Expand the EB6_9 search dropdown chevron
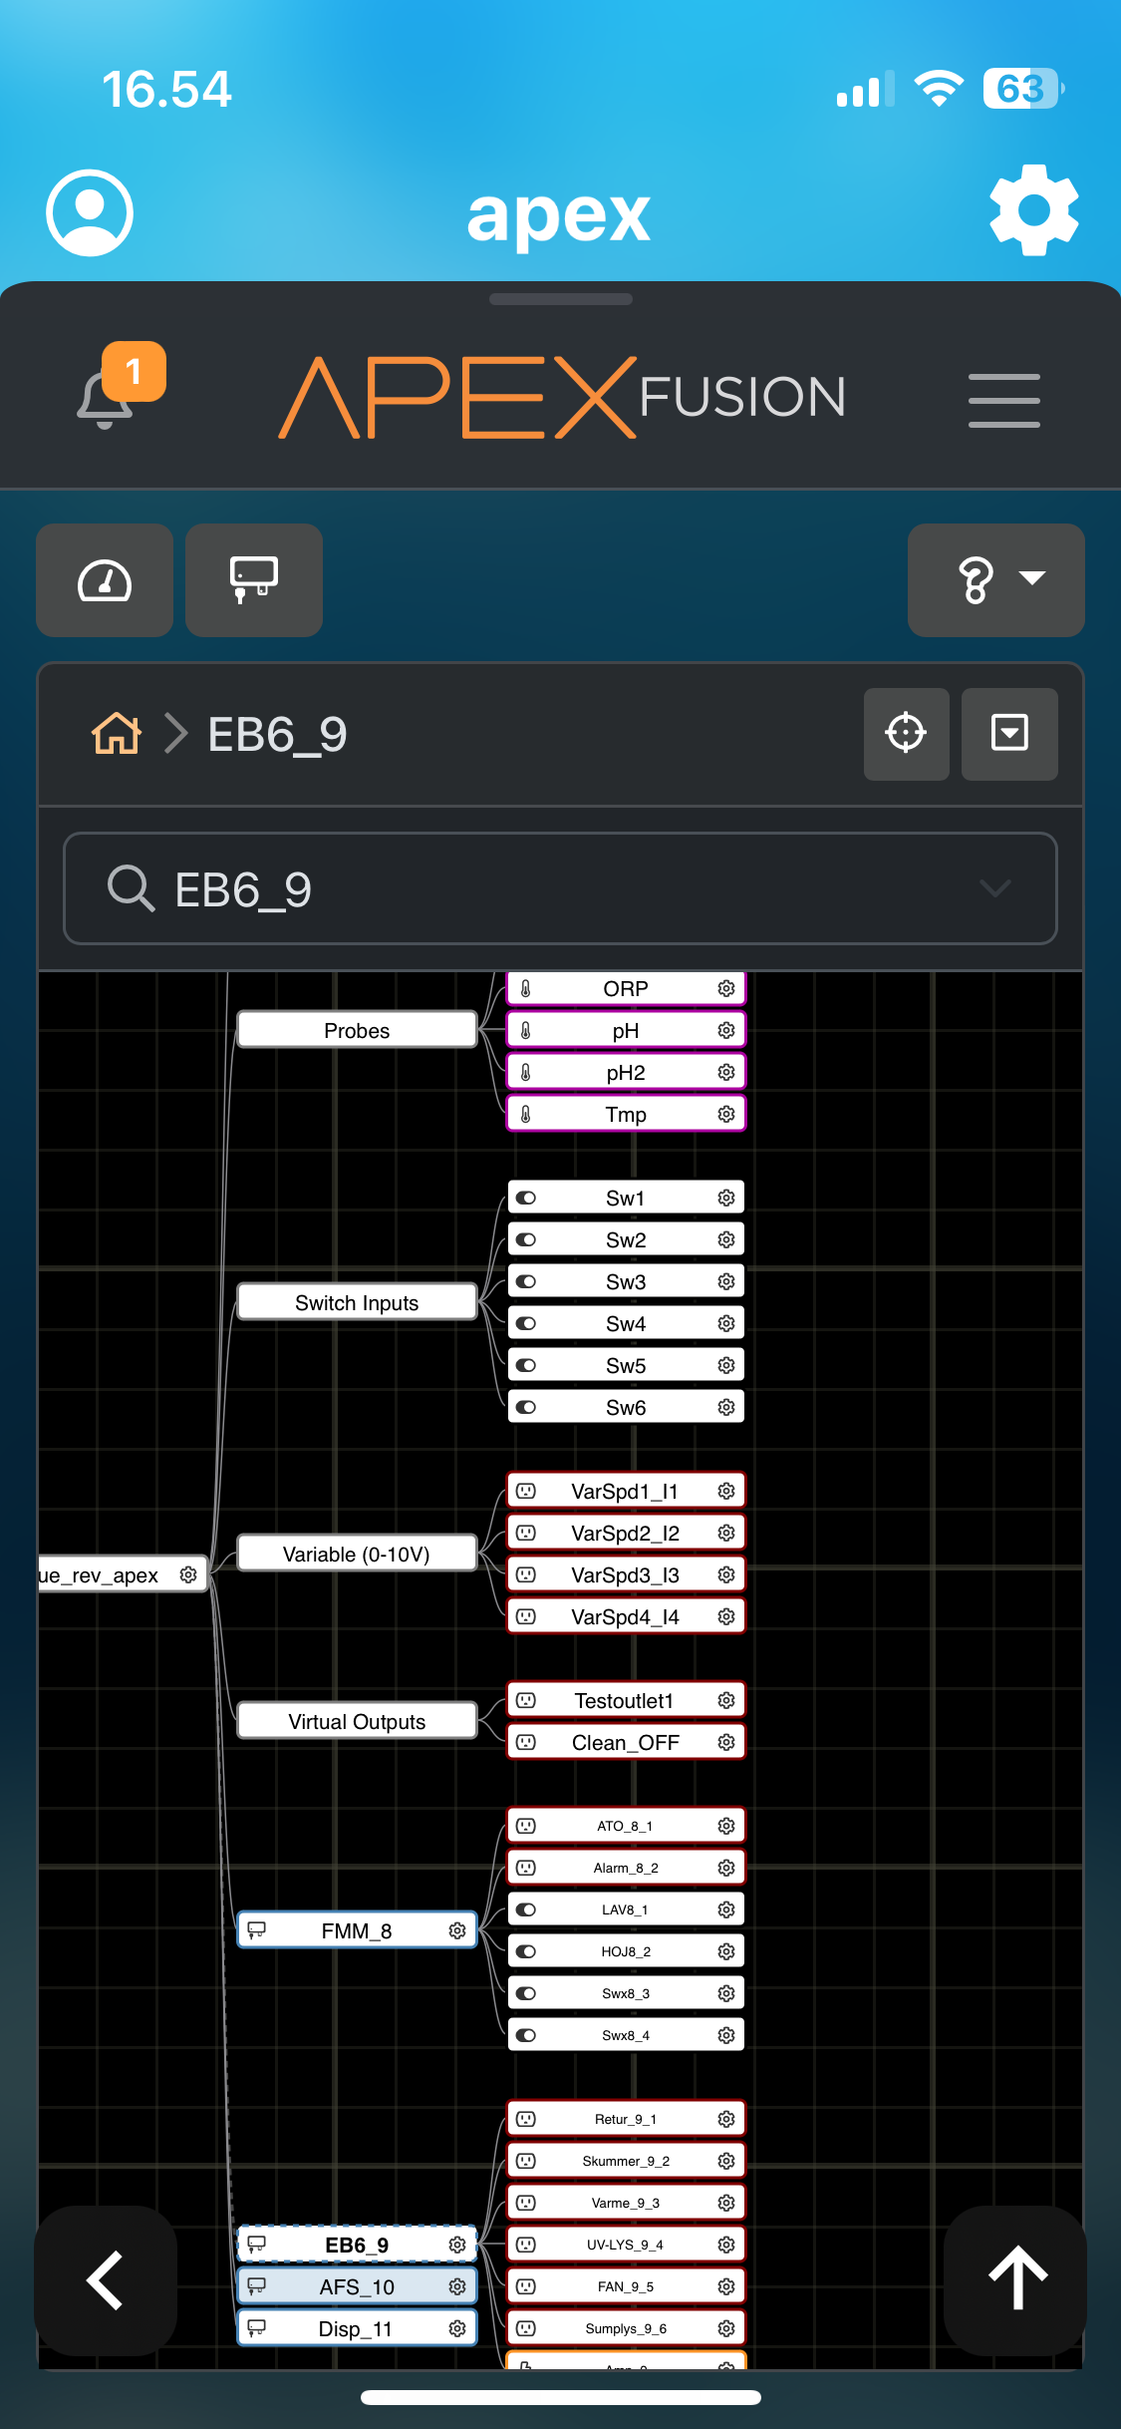The width and height of the screenshot is (1121, 2429). pyautogui.click(x=994, y=888)
